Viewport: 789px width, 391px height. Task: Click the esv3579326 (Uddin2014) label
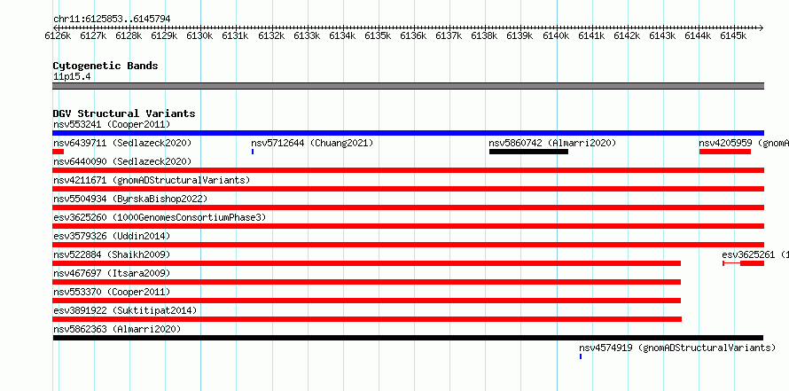coord(112,236)
